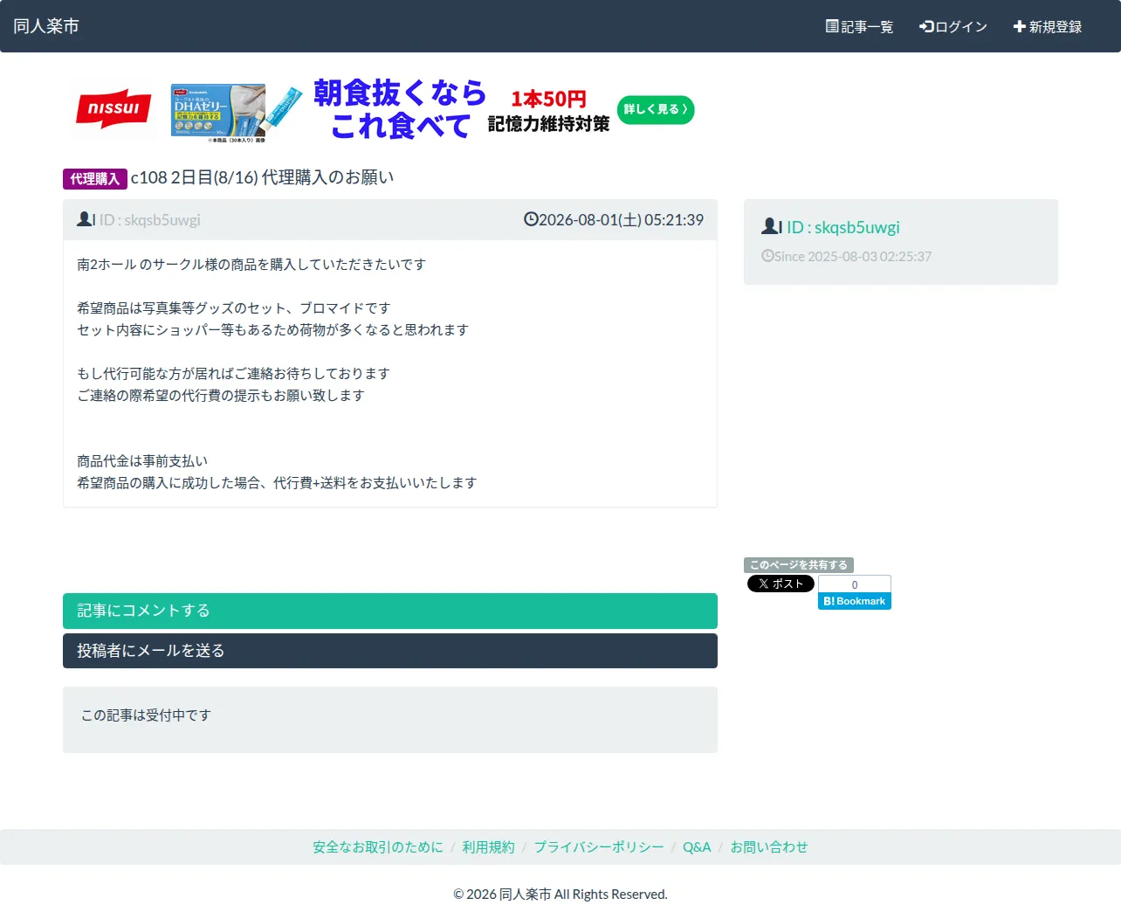Click the login arrow icon beside ログイン
The width and height of the screenshot is (1121, 905).
[926, 26]
